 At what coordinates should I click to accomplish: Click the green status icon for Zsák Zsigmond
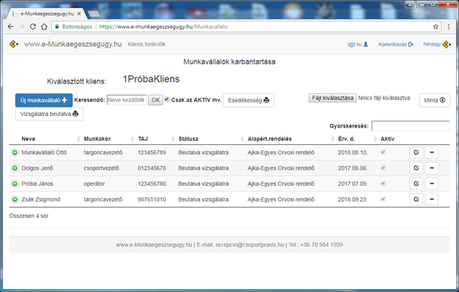[x=14, y=199]
